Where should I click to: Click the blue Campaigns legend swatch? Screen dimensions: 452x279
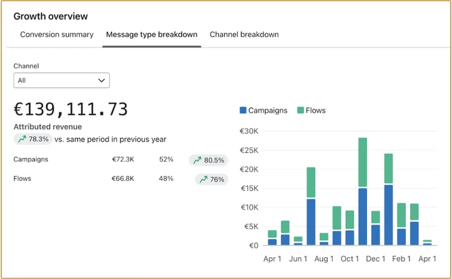(x=243, y=110)
